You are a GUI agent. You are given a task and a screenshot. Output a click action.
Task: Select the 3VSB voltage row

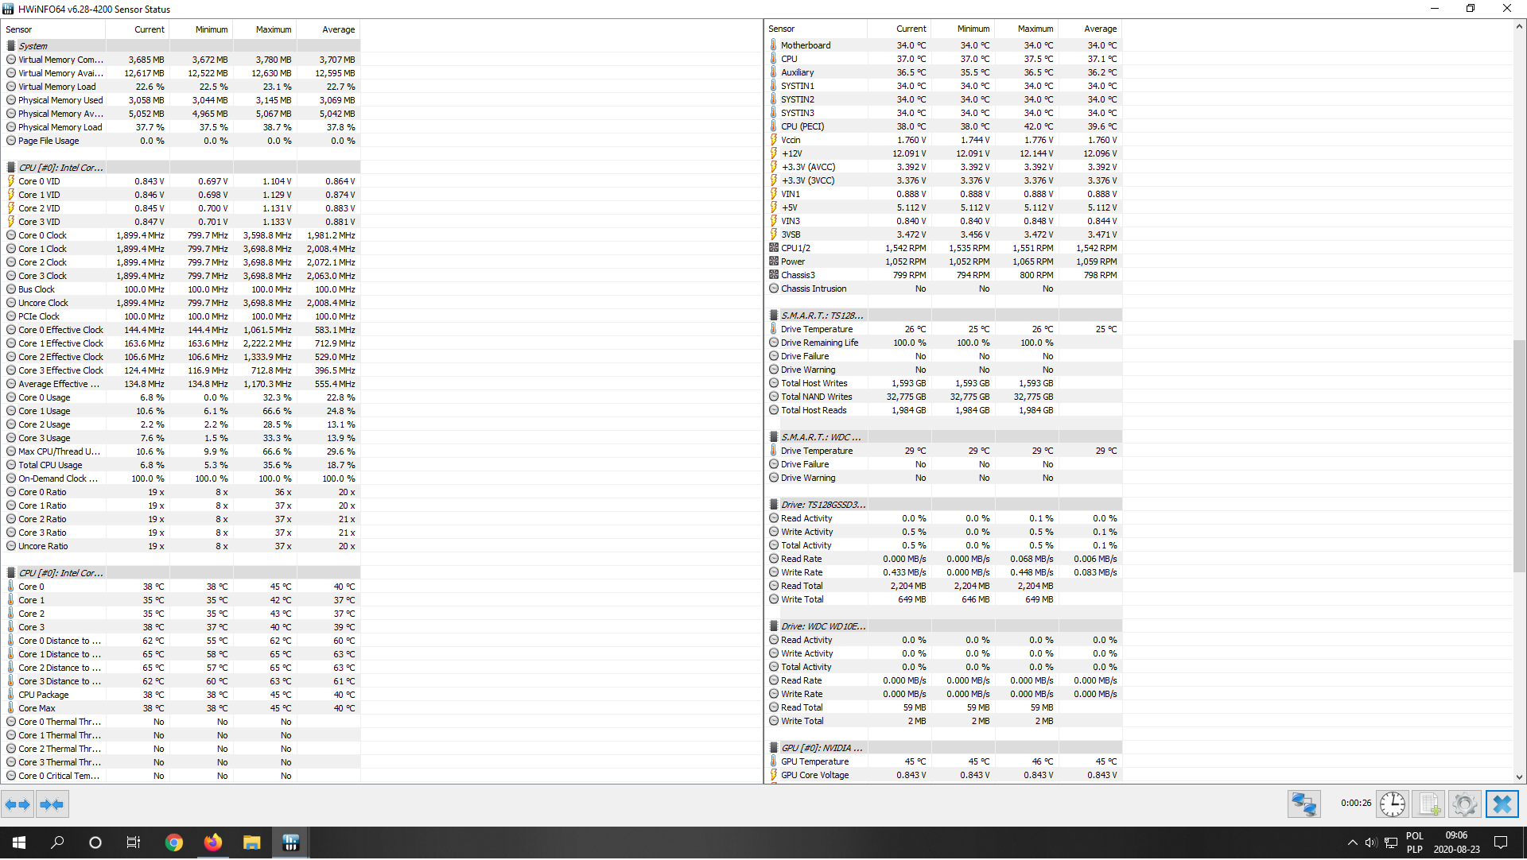point(944,234)
